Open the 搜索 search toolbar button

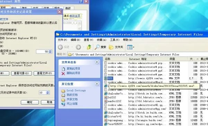point(101,47)
